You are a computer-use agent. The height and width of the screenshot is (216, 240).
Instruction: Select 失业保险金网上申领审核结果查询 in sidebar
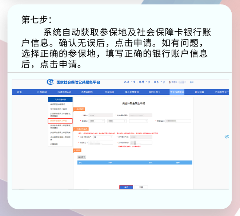[x=60, y=115]
